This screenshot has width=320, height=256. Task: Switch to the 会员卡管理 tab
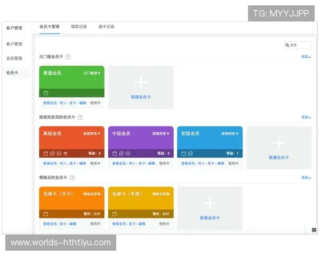tap(50, 27)
